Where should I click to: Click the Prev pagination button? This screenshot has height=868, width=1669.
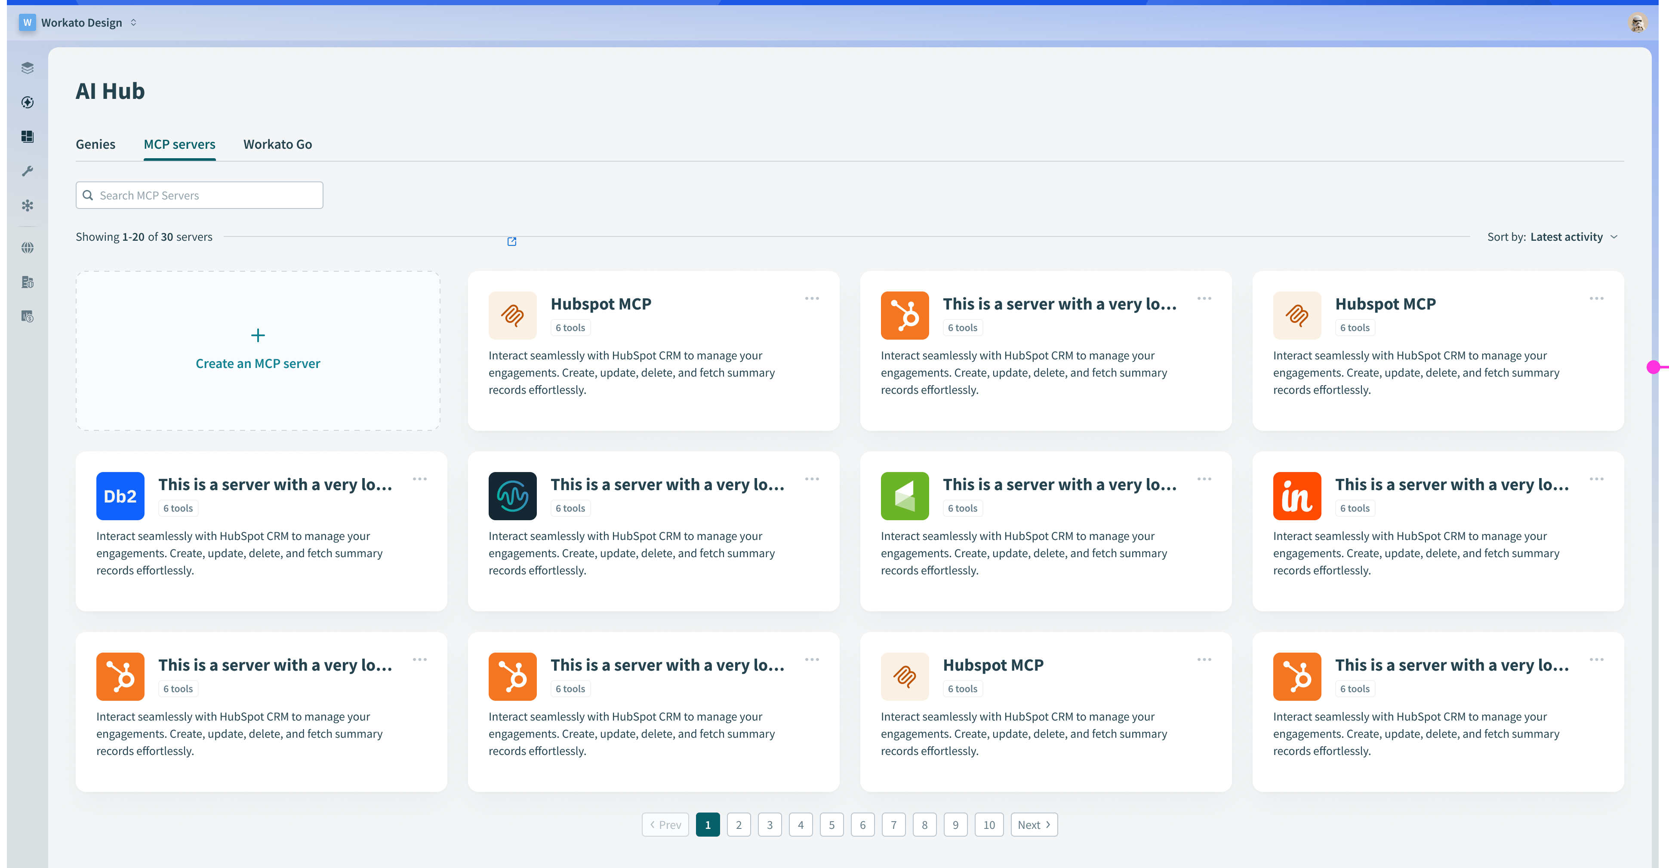[665, 825]
